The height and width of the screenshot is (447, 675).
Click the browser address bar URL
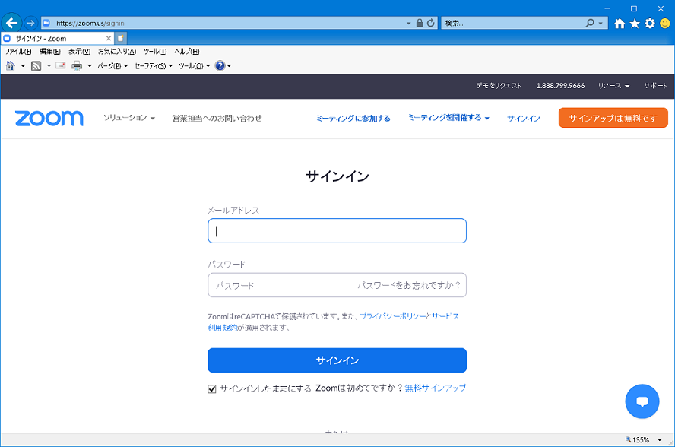tap(90, 24)
